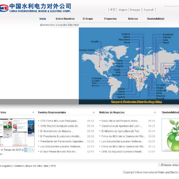Expand Eventos Empresariales with plus icon
This screenshot has height=179, width=179.
click(94, 112)
